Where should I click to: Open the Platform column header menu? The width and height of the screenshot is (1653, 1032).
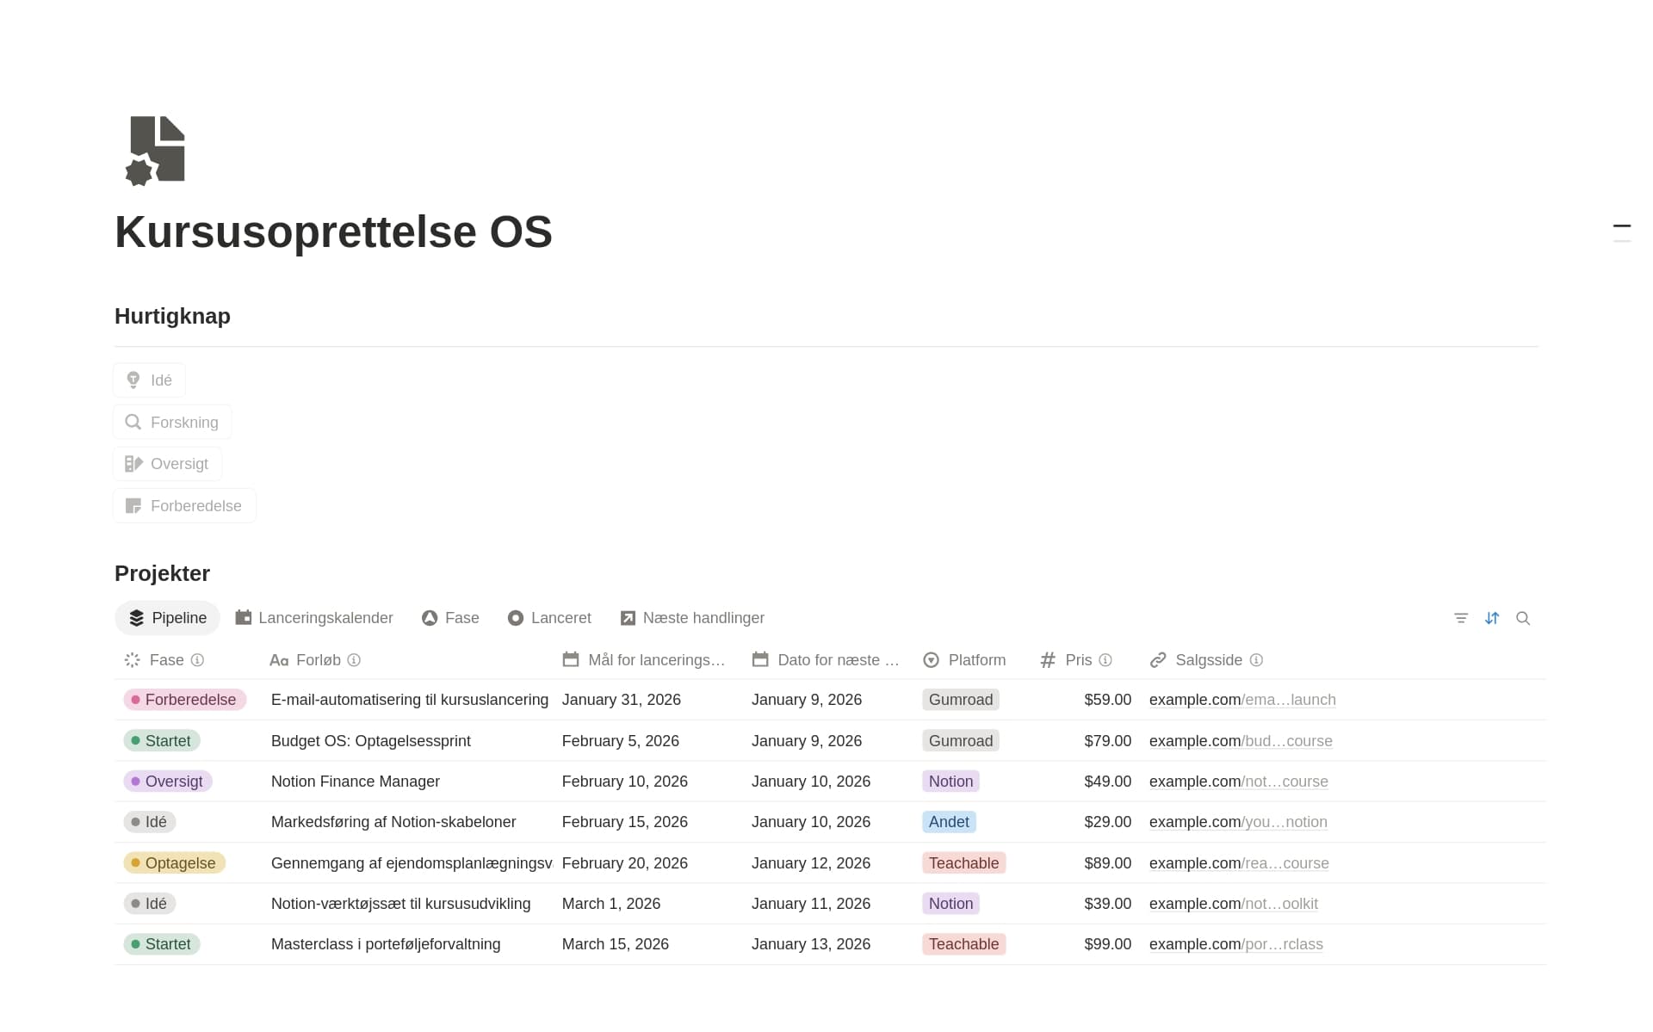pos(964,660)
